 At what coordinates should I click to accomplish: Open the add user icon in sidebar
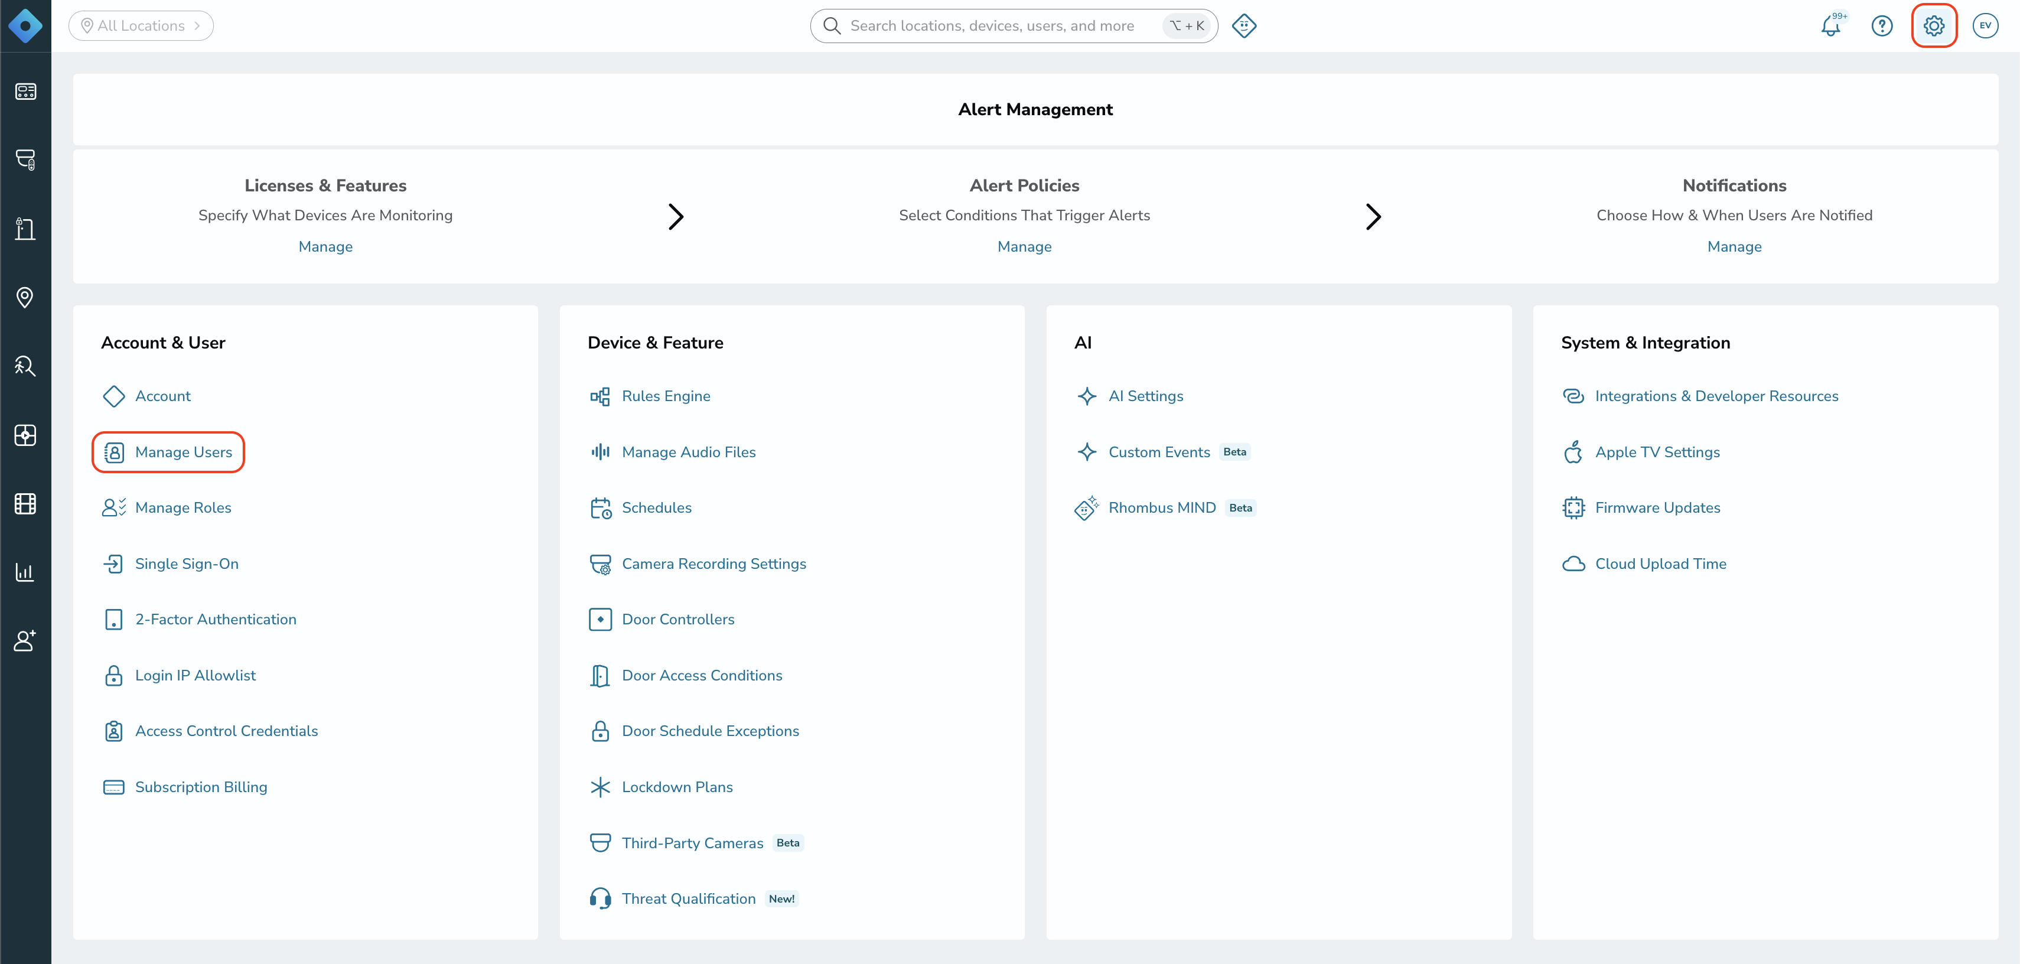(25, 641)
